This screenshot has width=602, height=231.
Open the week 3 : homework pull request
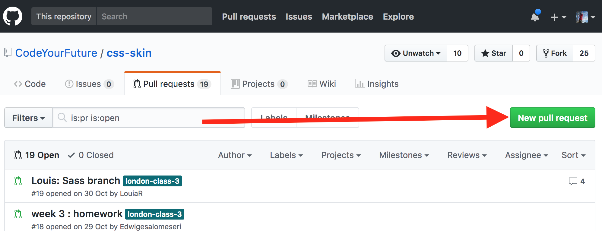coord(77,214)
